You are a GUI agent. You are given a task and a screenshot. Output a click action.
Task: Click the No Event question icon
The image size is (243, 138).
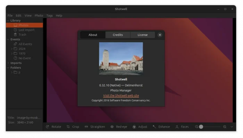click(x=15, y=58)
